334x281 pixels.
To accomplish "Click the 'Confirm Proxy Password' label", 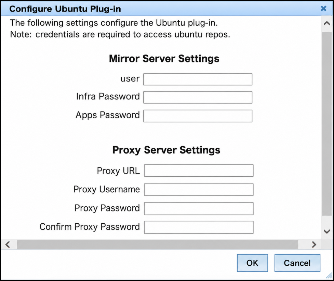I will pyautogui.click(x=90, y=227).
